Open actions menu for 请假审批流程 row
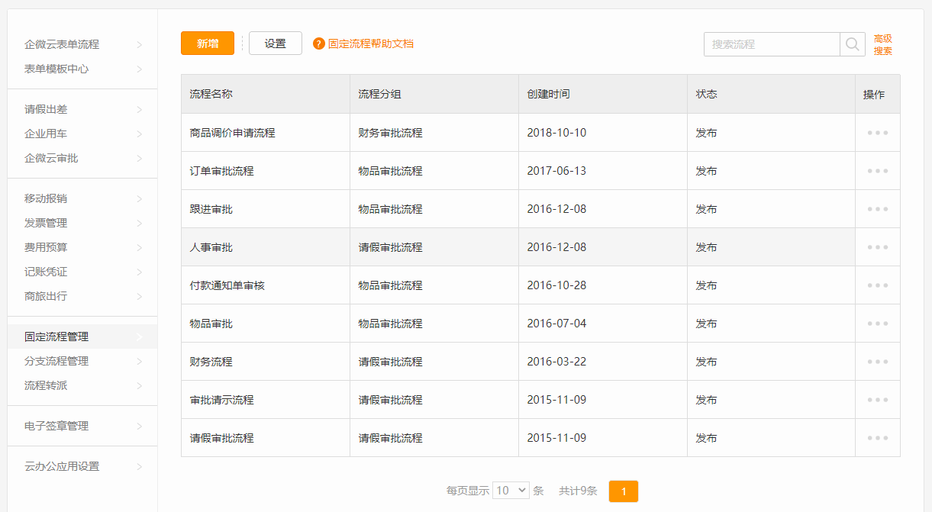 click(x=877, y=438)
